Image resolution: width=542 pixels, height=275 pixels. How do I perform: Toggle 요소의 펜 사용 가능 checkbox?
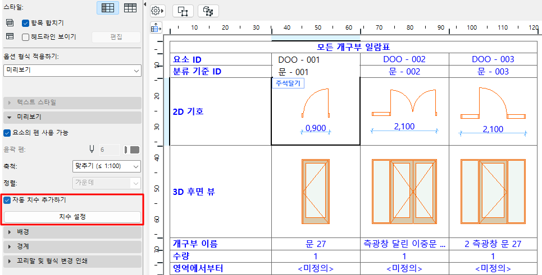point(6,132)
